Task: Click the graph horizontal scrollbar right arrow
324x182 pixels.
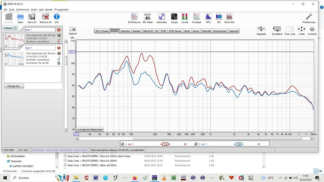Action: [x=312, y=139]
